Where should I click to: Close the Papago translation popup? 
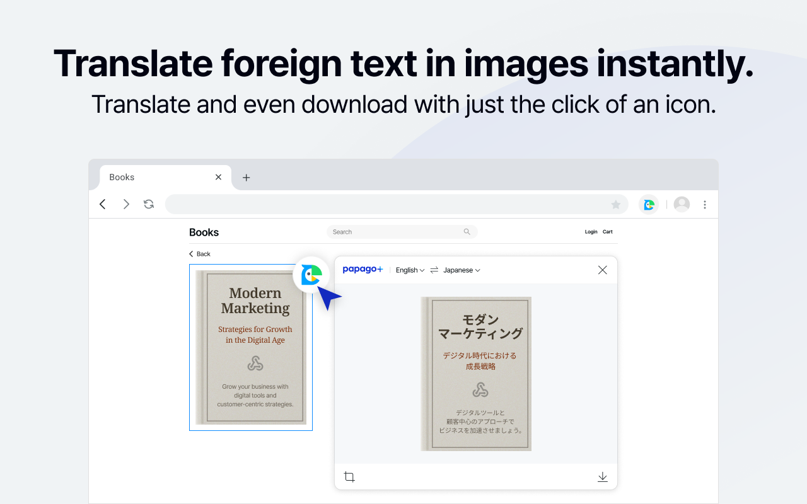click(x=602, y=270)
